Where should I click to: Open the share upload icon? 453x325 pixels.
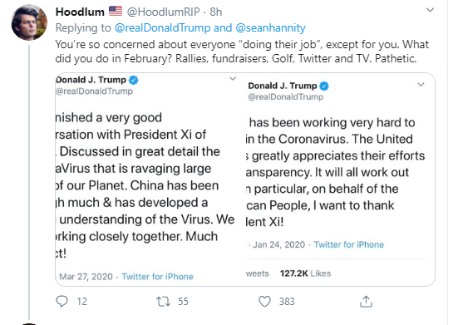(x=366, y=302)
